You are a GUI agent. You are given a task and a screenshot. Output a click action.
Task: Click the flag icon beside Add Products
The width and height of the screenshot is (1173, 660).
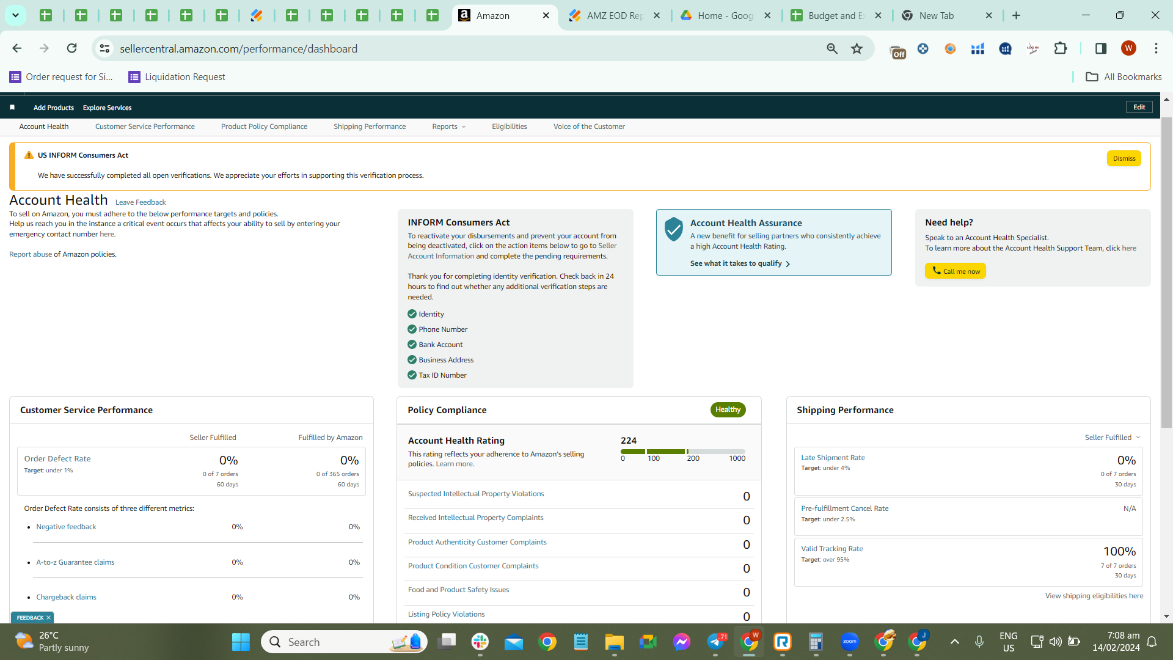tap(12, 108)
